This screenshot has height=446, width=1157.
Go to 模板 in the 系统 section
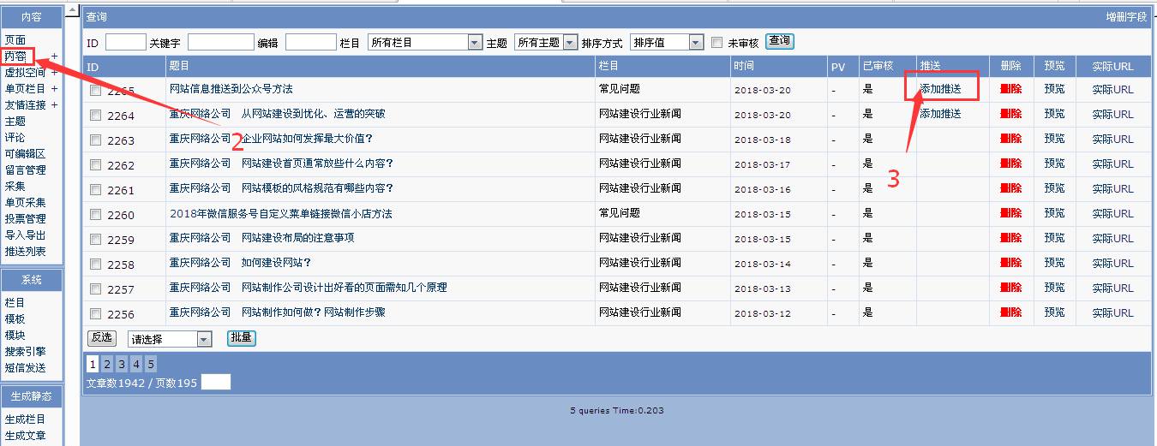[x=15, y=319]
